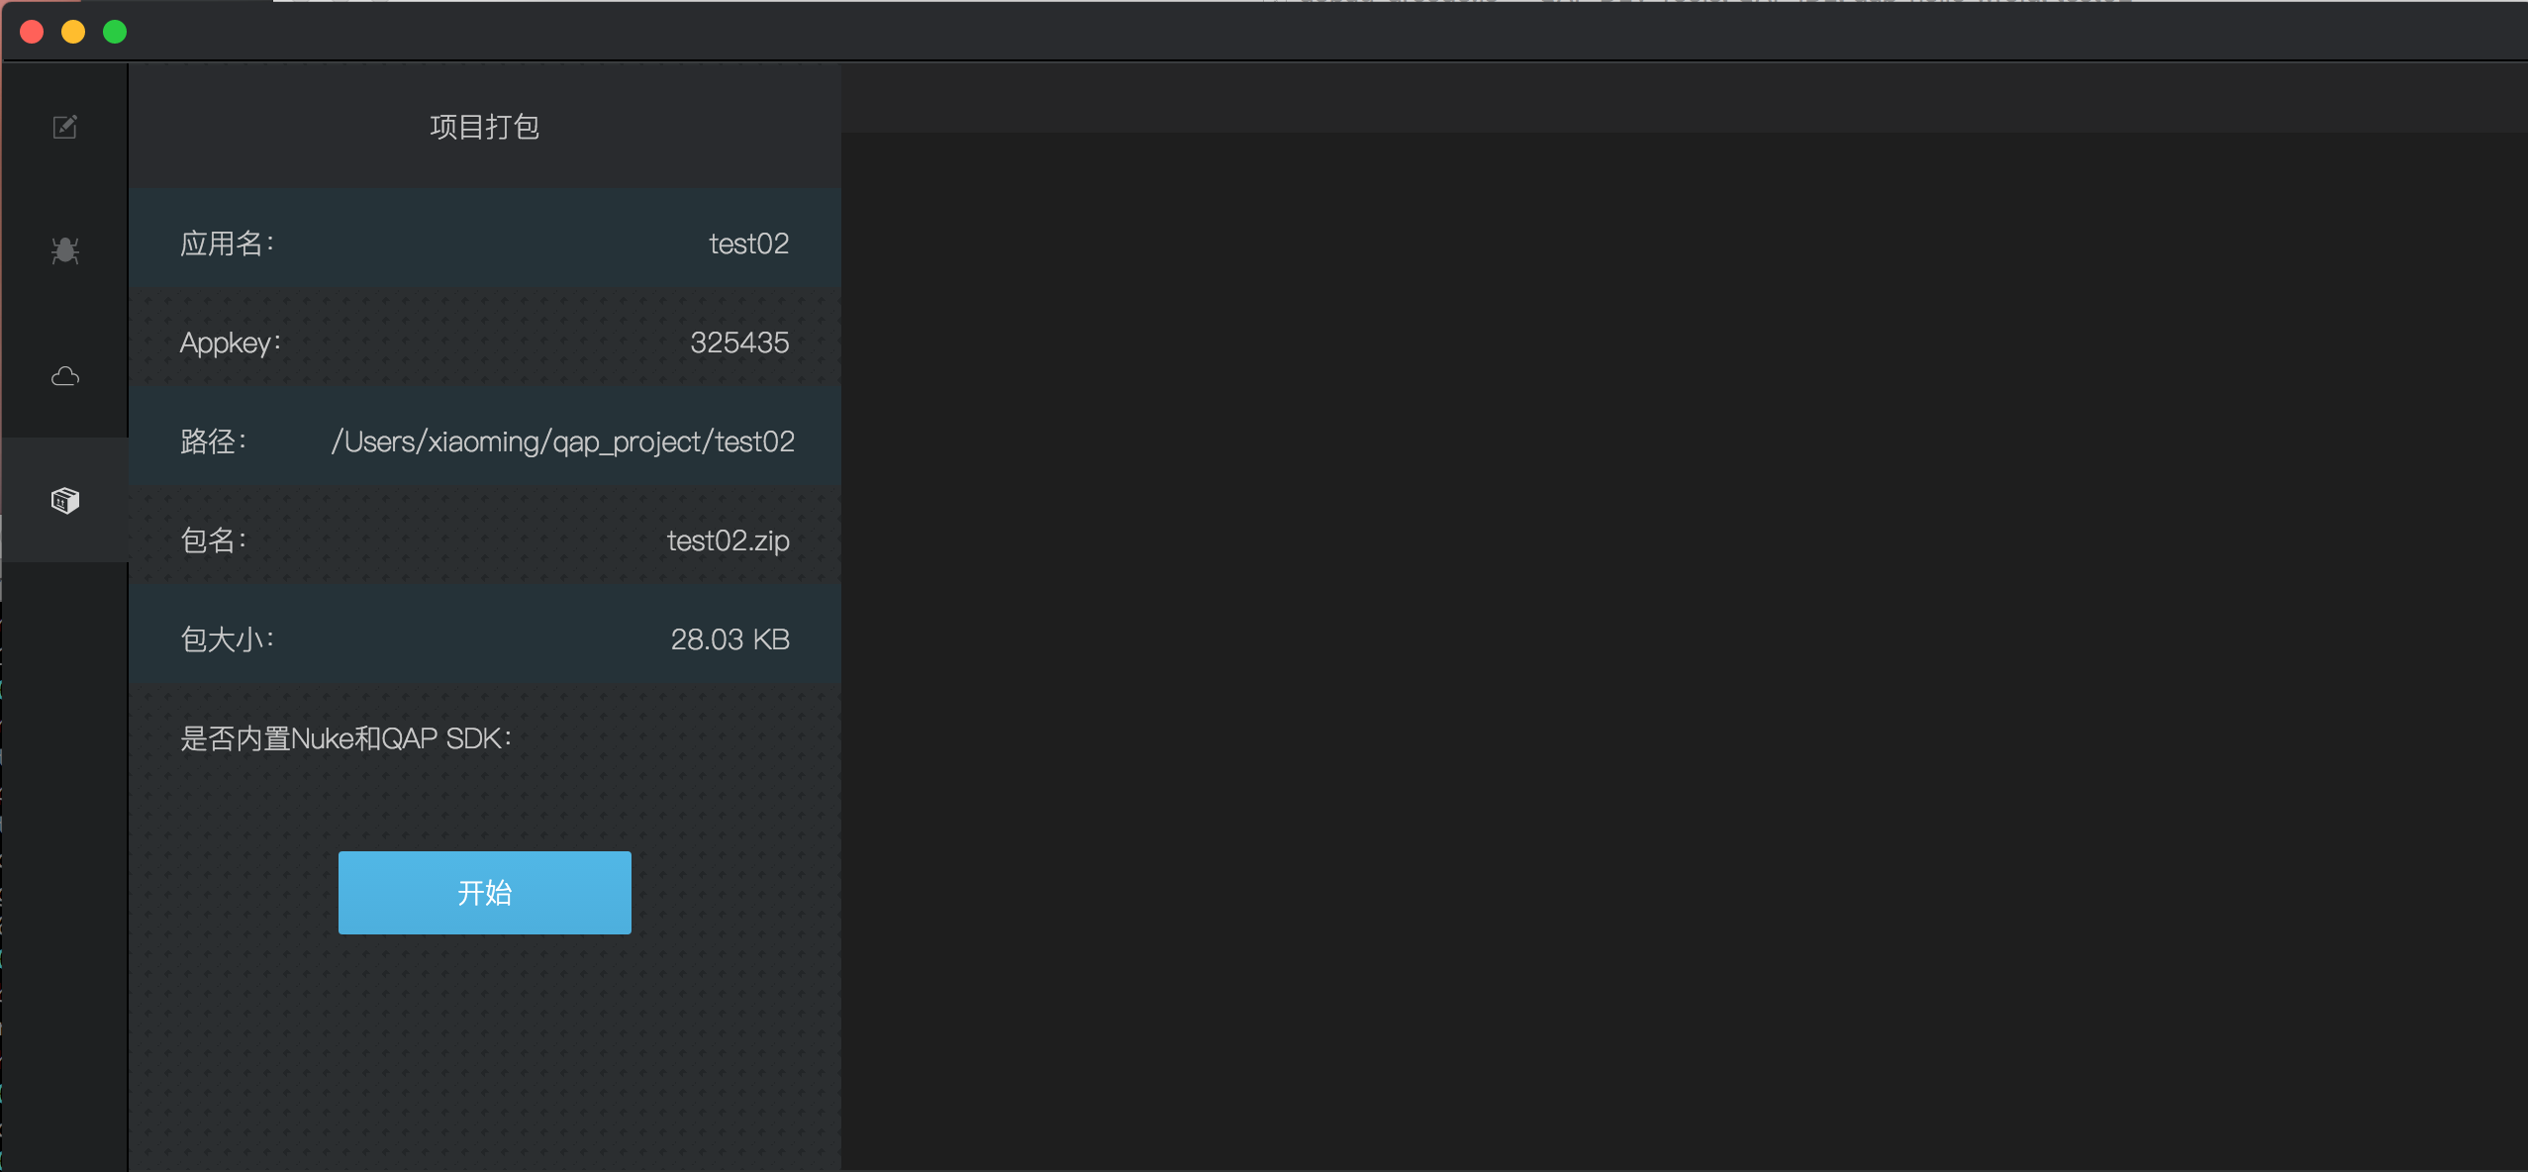
Task: Click the green fullscreen window button
Action: pyautogui.click(x=115, y=32)
